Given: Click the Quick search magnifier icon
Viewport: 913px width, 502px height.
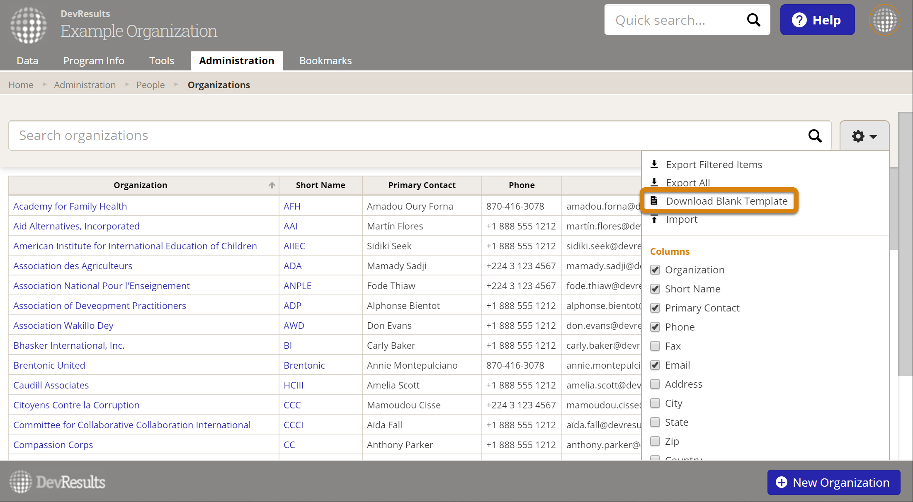Looking at the screenshot, I should 753,20.
